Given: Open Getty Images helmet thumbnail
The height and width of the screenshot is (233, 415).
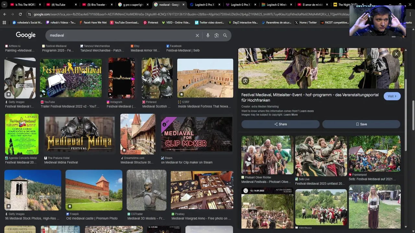Looking at the screenshot, I should tap(20, 78).
